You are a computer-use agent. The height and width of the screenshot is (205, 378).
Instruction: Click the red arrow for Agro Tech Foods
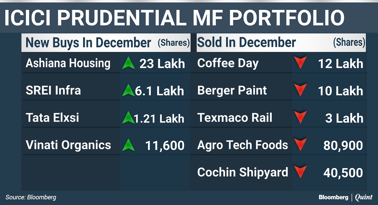tap(300, 145)
